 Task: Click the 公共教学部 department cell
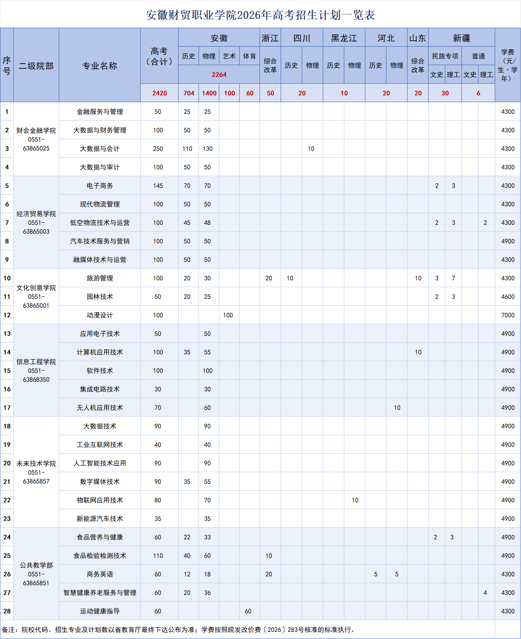36,574
